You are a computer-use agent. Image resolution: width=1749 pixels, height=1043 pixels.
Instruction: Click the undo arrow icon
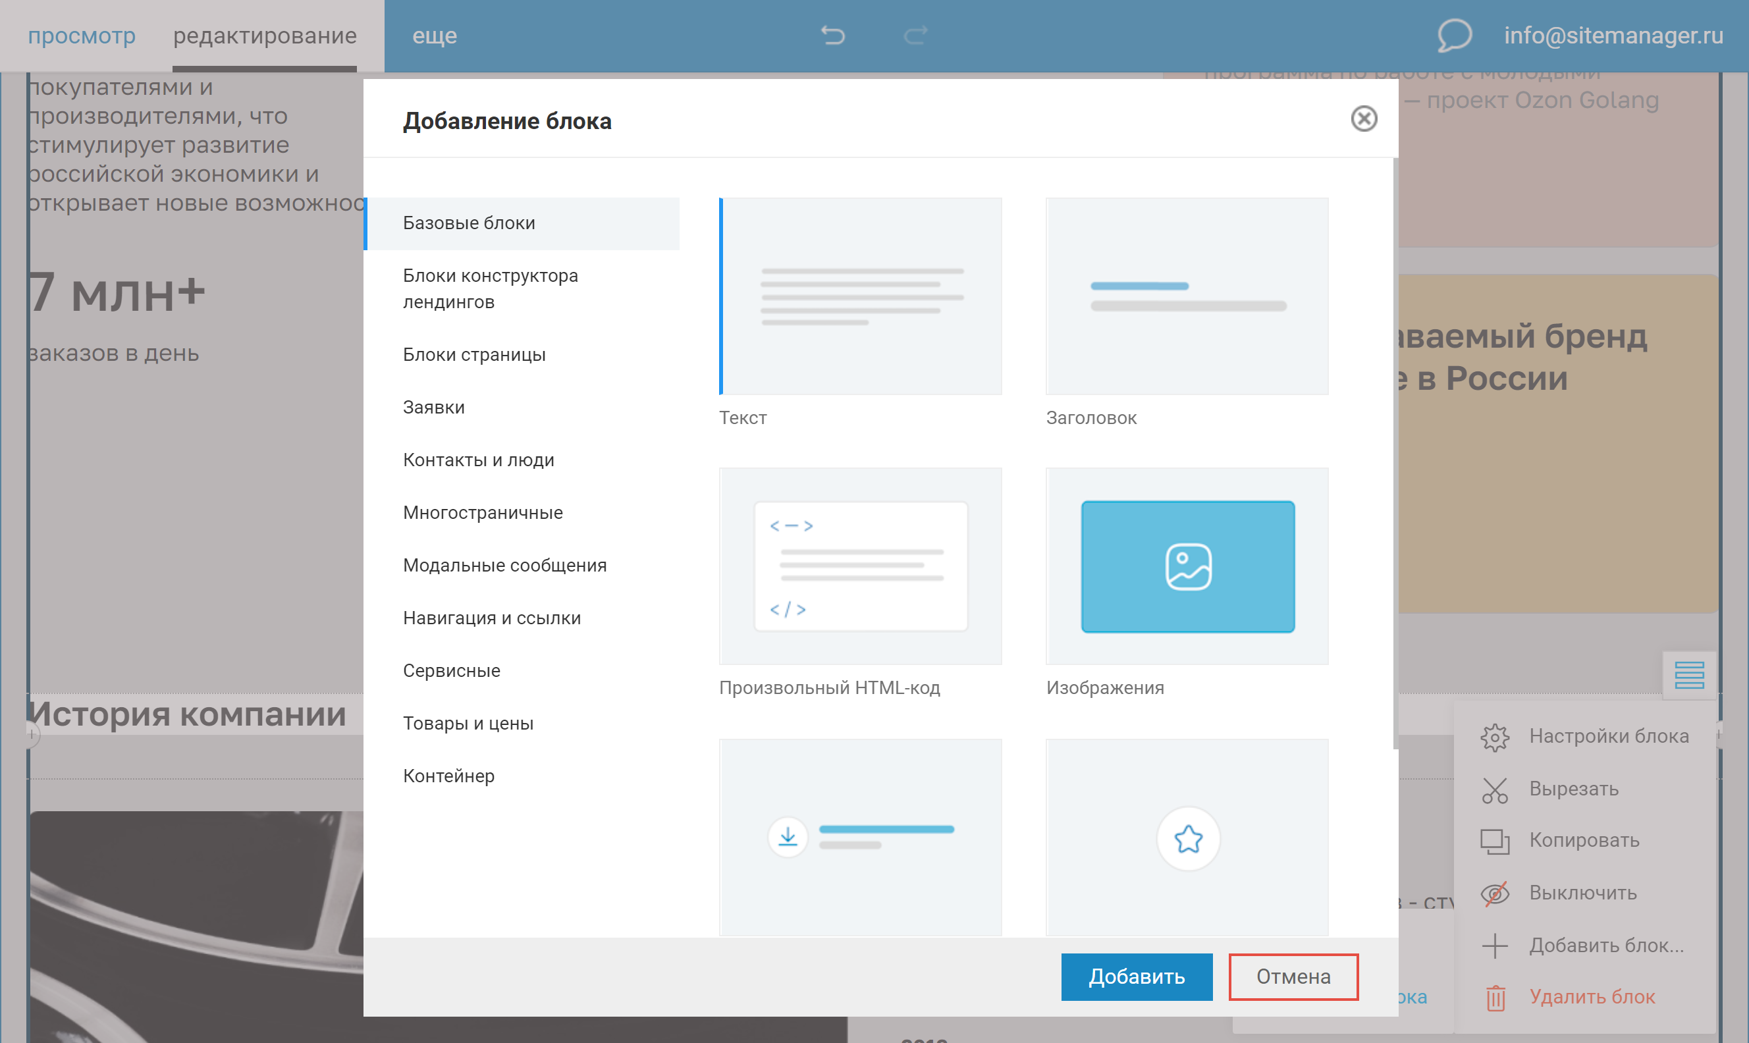click(x=833, y=35)
